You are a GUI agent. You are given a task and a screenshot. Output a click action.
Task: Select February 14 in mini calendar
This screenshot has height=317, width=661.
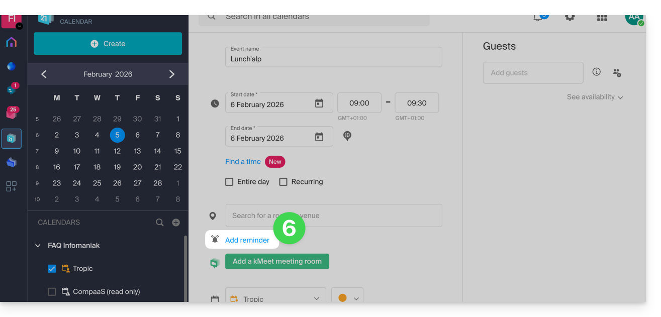click(x=157, y=151)
